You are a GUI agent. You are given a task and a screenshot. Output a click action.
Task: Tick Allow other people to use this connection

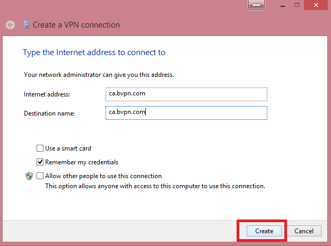coord(40,176)
